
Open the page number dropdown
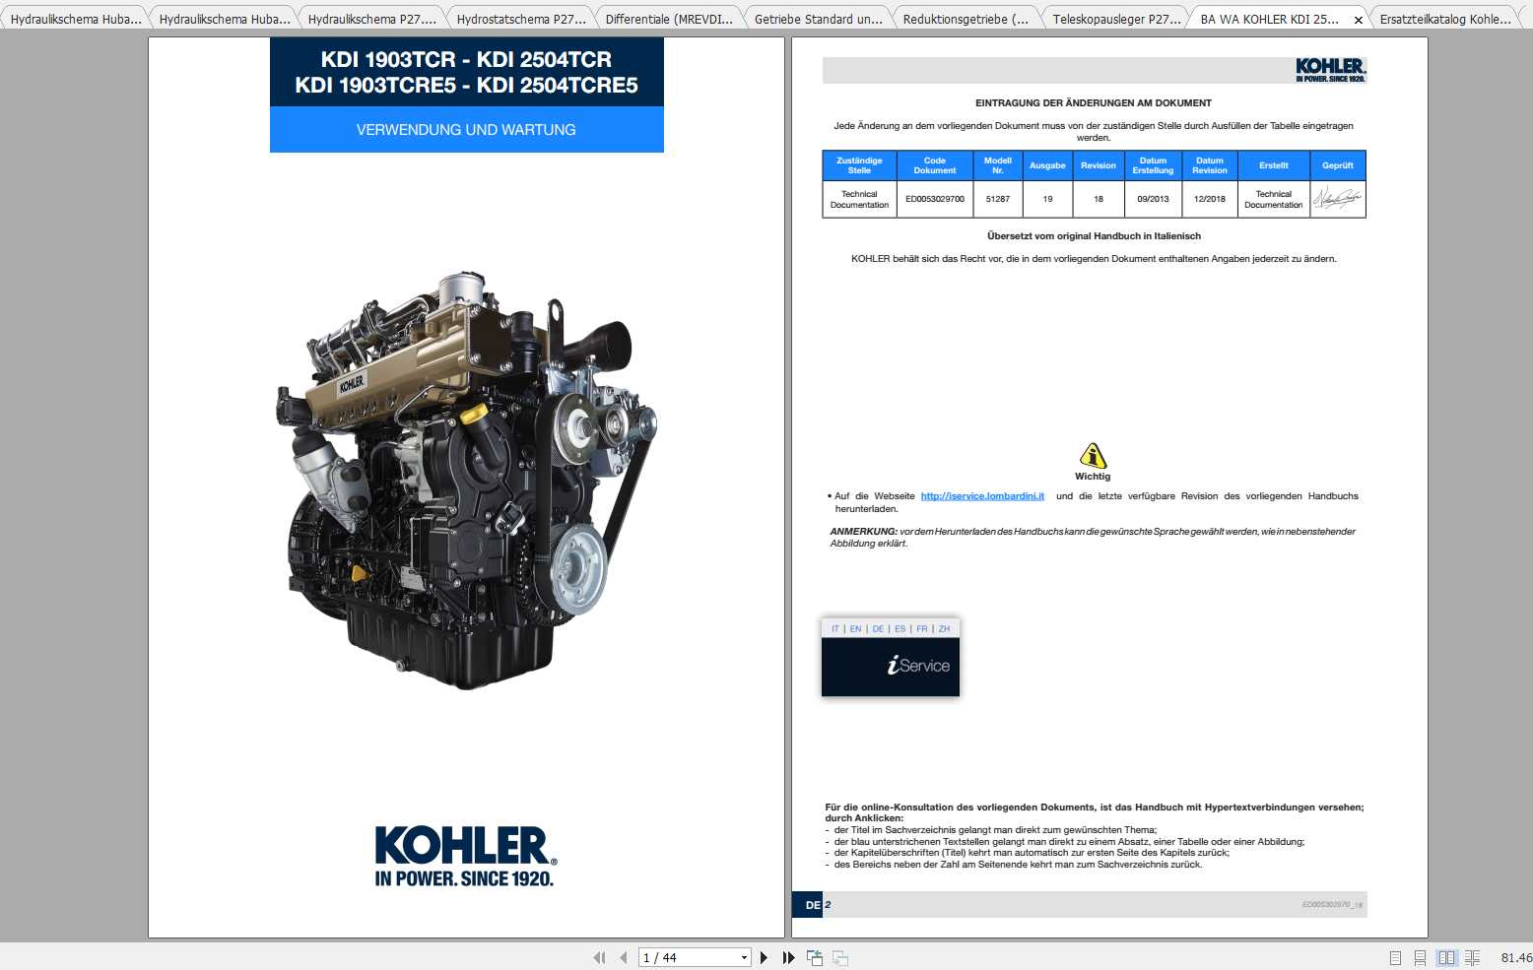coord(744,957)
